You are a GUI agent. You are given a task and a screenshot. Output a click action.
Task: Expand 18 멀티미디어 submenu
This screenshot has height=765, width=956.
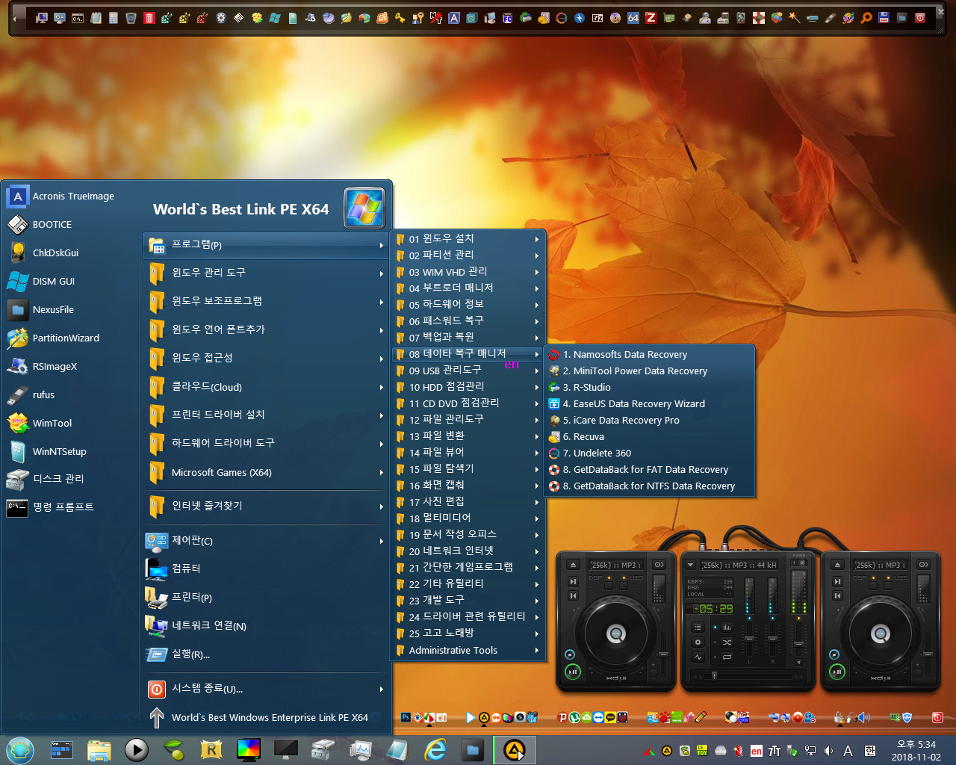(x=468, y=518)
